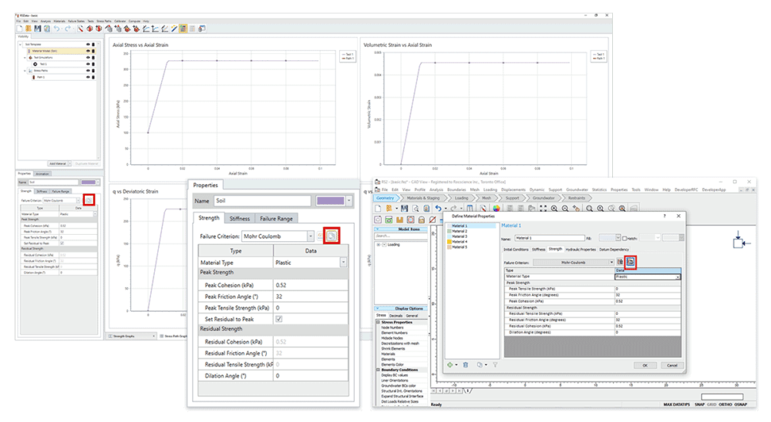Viewport: 771px width, 422px height.
Task: Click the green add material icon
Action: click(x=450, y=365)
